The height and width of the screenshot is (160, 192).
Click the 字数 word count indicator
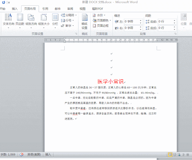pyautogui.click(x=8, y=154)
